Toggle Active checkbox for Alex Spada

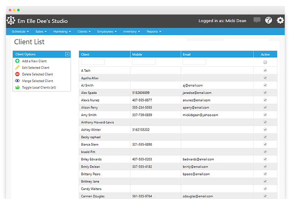point(265,93)
